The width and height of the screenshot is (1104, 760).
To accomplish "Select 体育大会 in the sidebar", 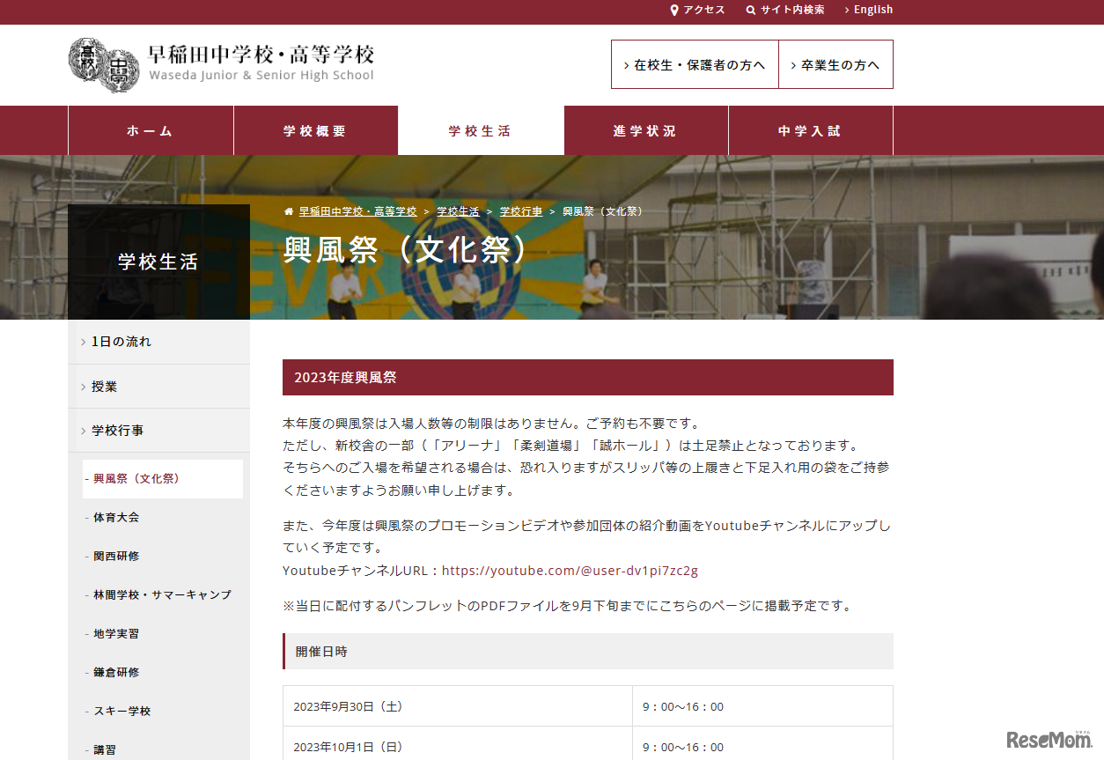I will pos(116,518).
